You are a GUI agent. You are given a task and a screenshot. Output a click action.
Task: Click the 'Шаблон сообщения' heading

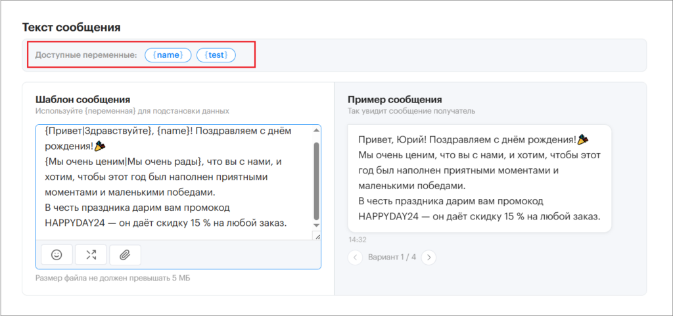[x=83, y=100]
